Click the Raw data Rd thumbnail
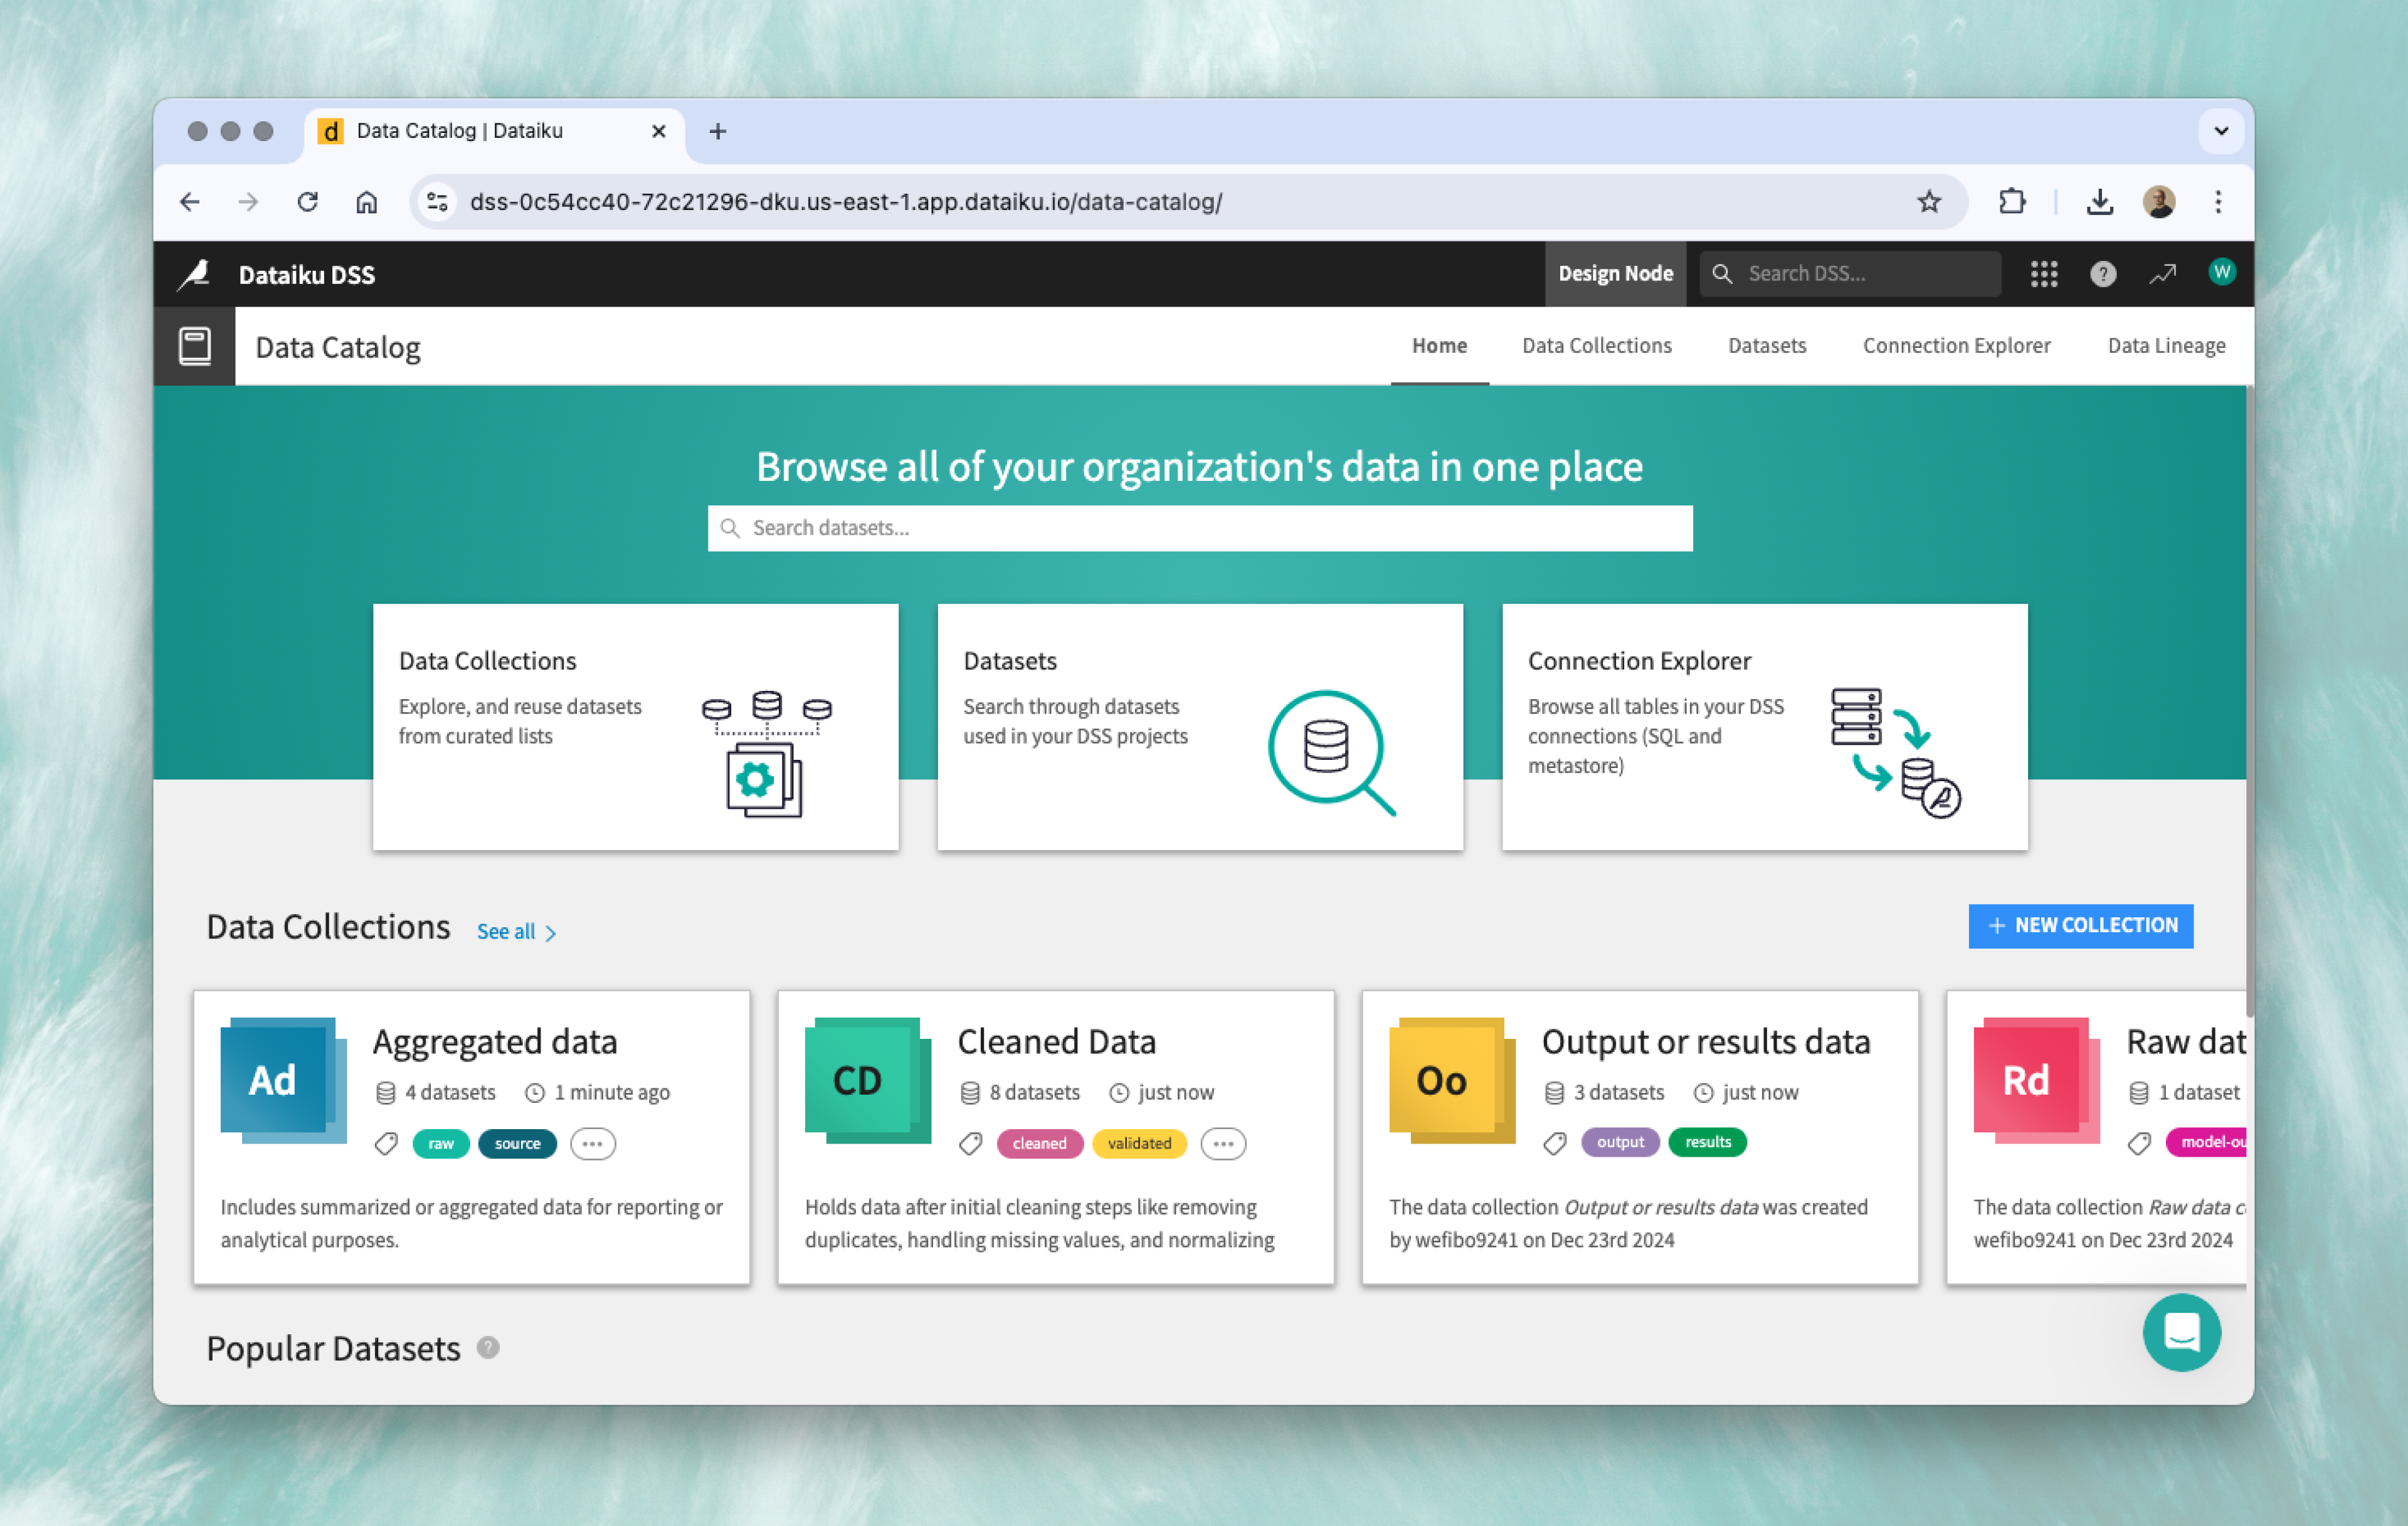The image size is (2408, 1526). tap(2036, 1080)
